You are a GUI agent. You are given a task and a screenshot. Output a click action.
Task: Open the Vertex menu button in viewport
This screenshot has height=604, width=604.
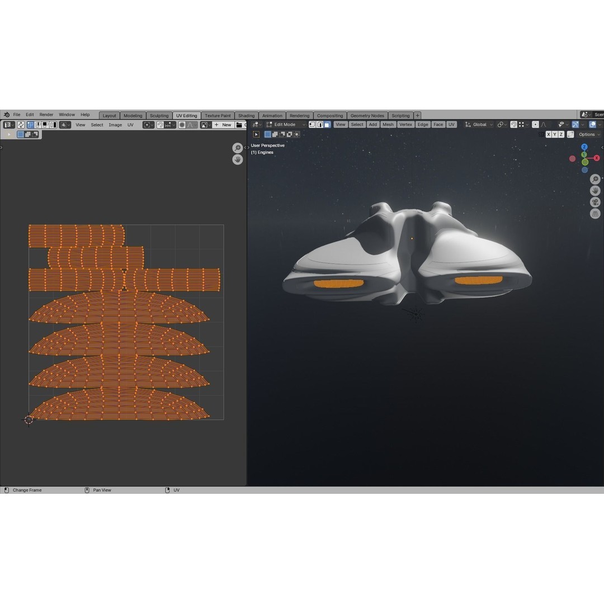coord(405,124)
